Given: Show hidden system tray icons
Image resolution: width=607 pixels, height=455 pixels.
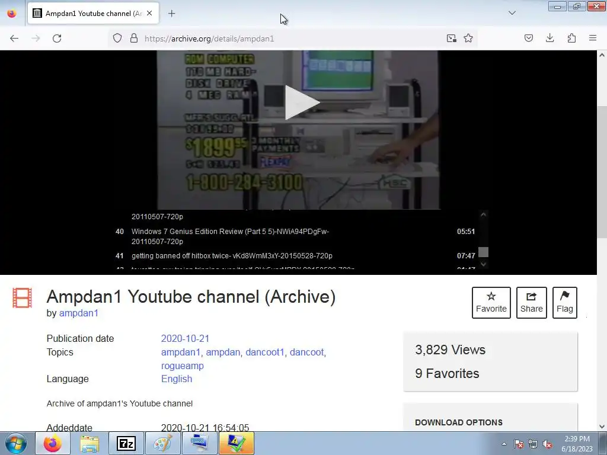Looking at the screenshot, I should (x=504, y=444).
